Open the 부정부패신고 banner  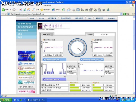coord(26,91)
